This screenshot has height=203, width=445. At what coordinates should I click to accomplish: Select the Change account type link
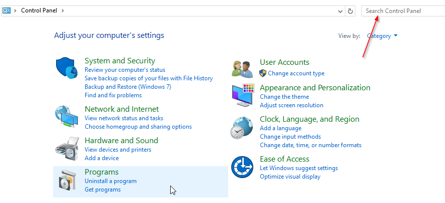pyautogui.click(x=296, y=73)
